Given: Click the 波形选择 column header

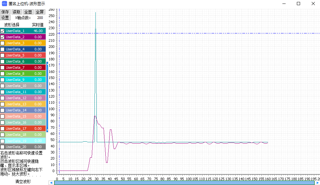Looking at the screenshot, I should 12,25.
